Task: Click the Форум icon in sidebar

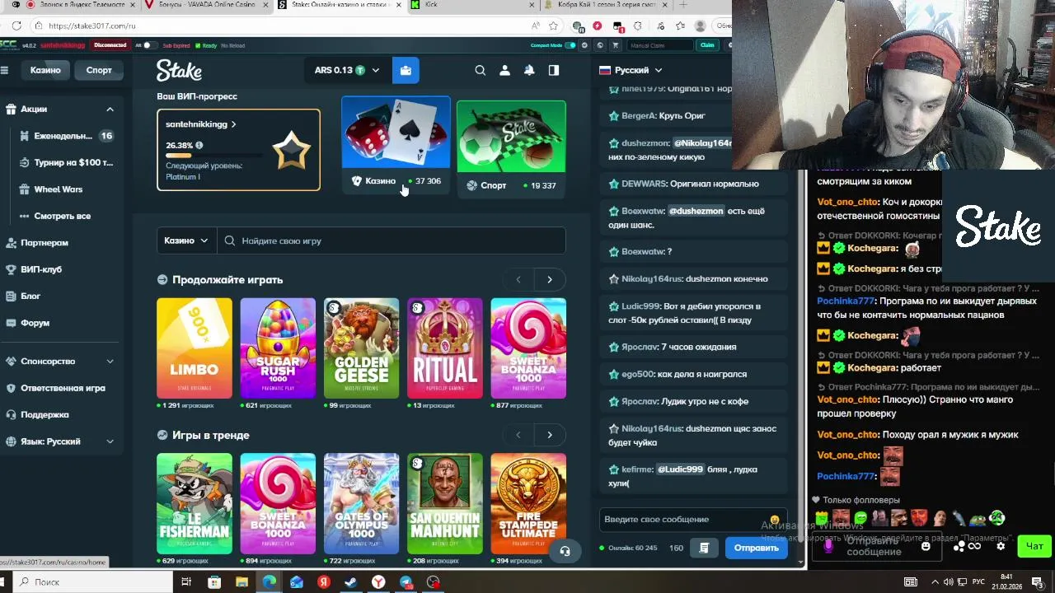Action: tap(11, 323)
